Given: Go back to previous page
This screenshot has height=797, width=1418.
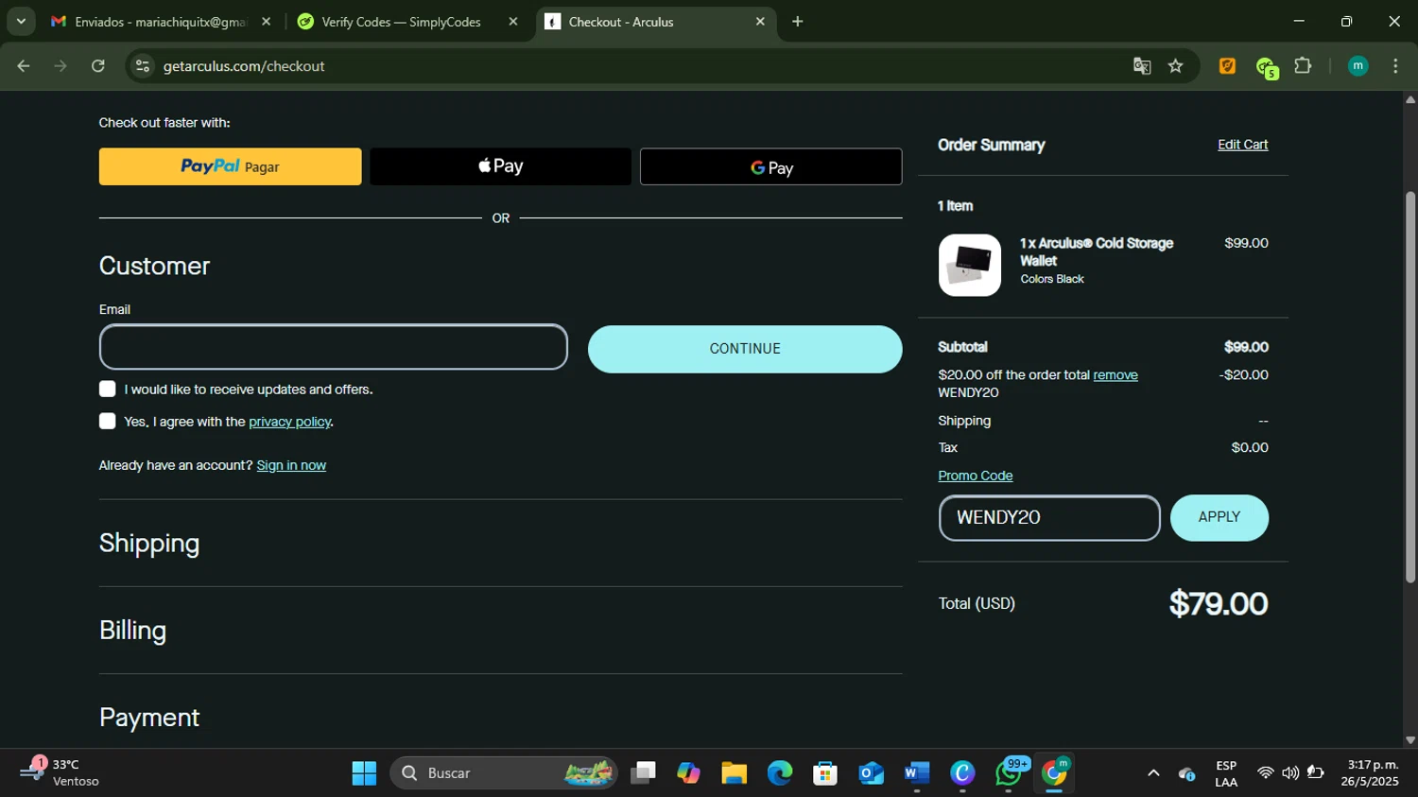Looking at the screenshot, I should point(24,66).
